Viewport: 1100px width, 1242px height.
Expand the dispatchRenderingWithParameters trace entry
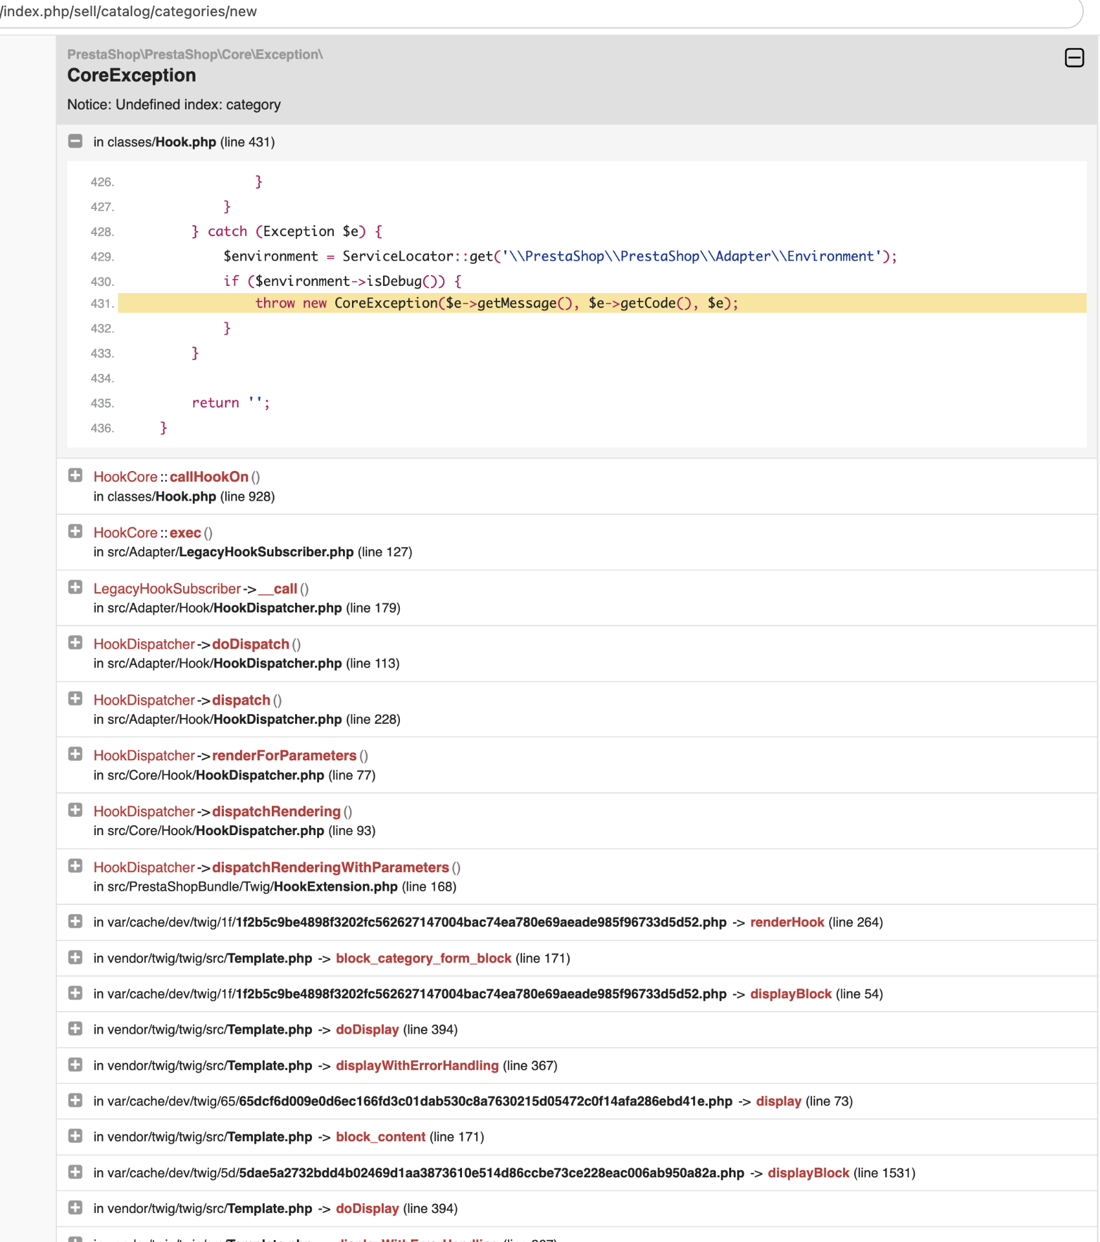click(x=75, y=866)
